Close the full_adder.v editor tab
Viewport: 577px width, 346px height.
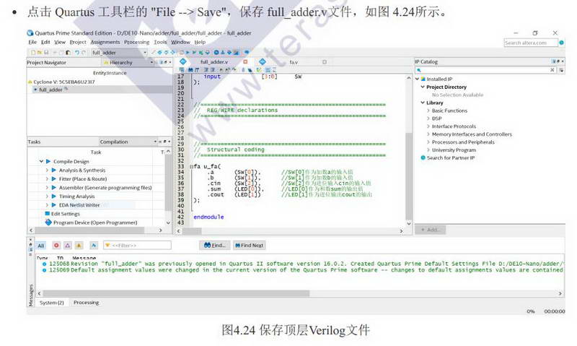[245, 62]
